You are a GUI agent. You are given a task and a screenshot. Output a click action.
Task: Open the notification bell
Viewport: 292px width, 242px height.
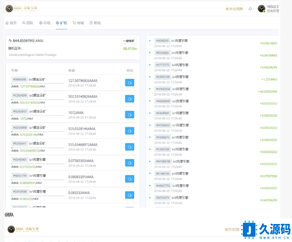pyautogui.click(x=250, y=9)
